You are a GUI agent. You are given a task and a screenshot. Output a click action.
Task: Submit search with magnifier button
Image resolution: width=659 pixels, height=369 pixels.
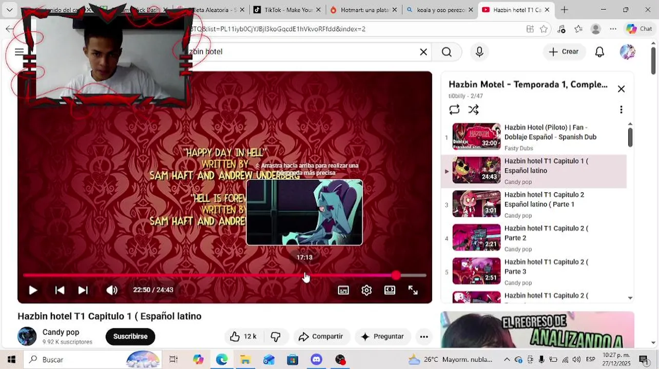pyautogui.click(x=447, y=52)
